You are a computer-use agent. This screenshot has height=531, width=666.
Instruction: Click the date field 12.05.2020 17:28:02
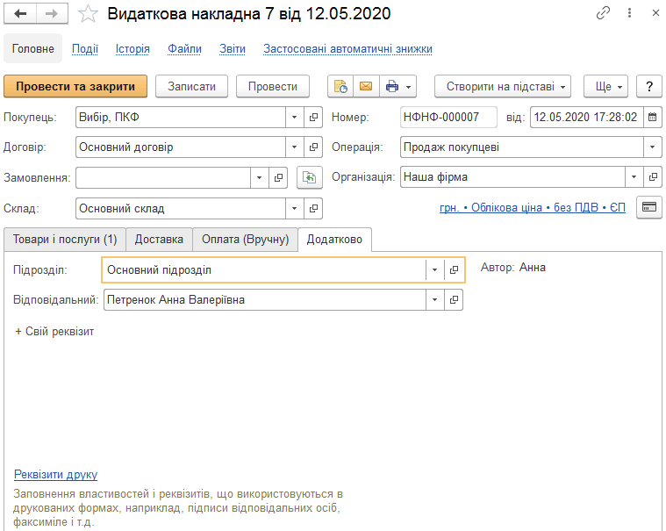(x=586, y=118)
